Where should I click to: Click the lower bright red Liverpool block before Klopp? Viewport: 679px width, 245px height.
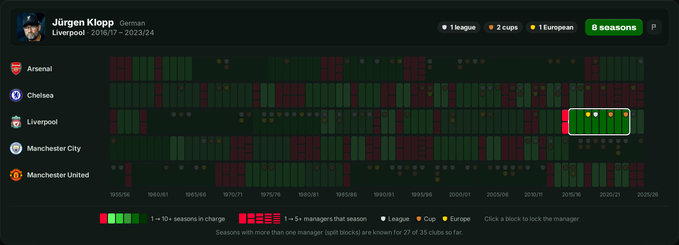coord(565,128)
